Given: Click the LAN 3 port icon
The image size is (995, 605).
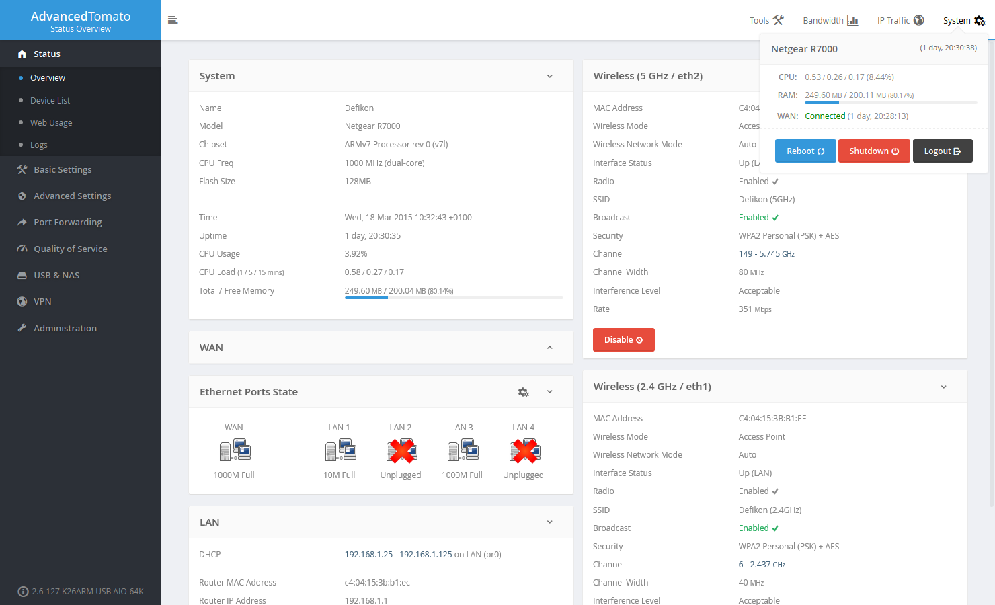Looking at the screenshot, I should [x=463, y=450].
